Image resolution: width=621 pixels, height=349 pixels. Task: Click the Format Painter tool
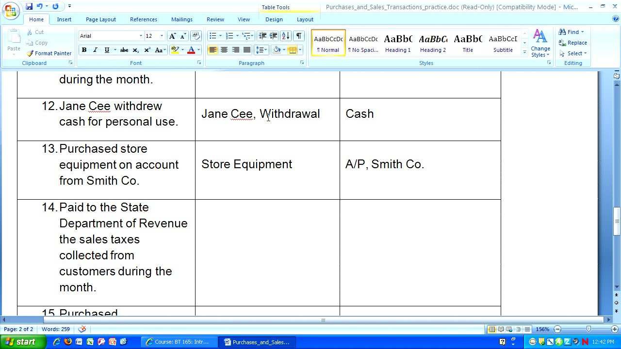coord(49,53)
